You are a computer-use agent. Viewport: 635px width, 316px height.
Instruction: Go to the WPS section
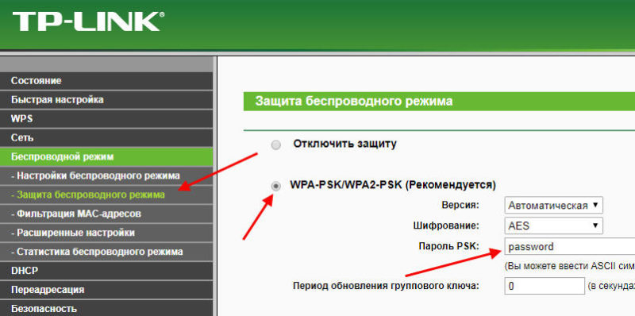pyautogui.click(x=106, y=119)
